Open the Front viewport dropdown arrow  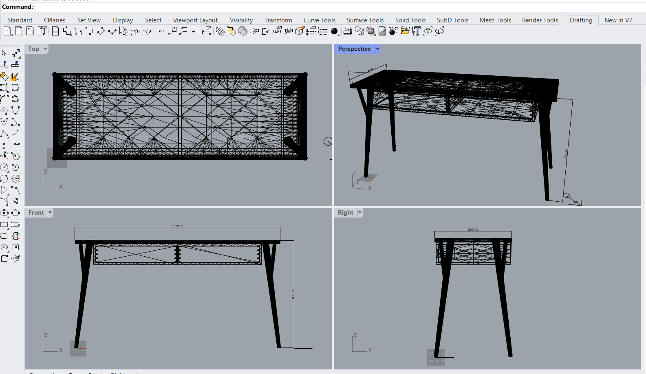[x=50, y=213]
